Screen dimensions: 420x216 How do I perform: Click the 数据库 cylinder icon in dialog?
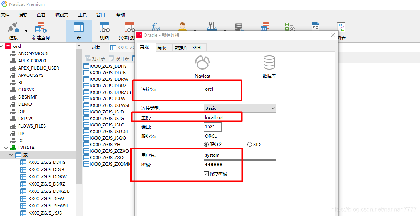(269, 63)
